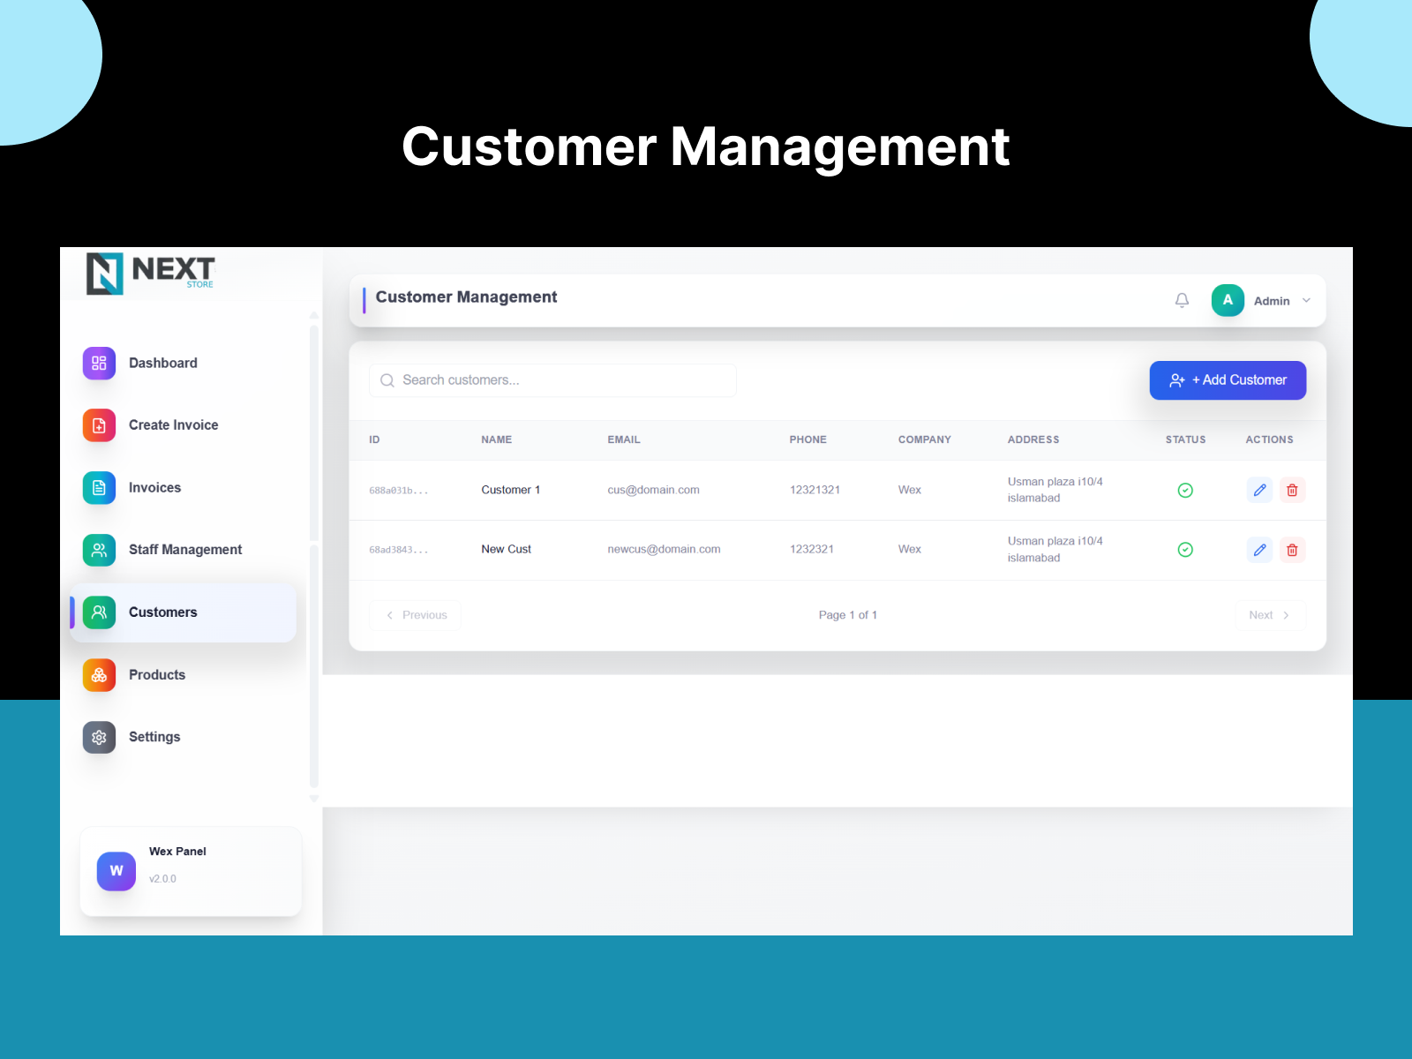
Task: Edit the New Cust record
Action: coord(1259,550)
